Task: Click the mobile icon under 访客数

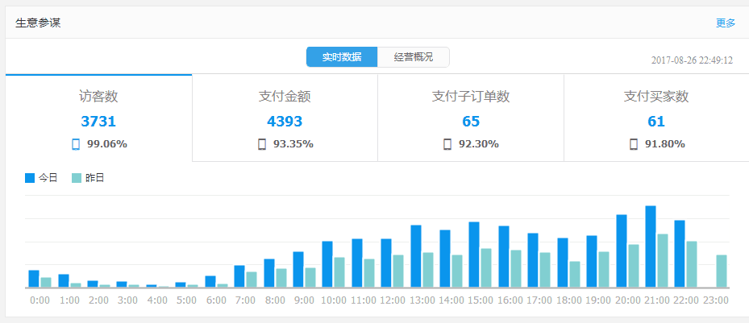Action: tap(76, 144)
